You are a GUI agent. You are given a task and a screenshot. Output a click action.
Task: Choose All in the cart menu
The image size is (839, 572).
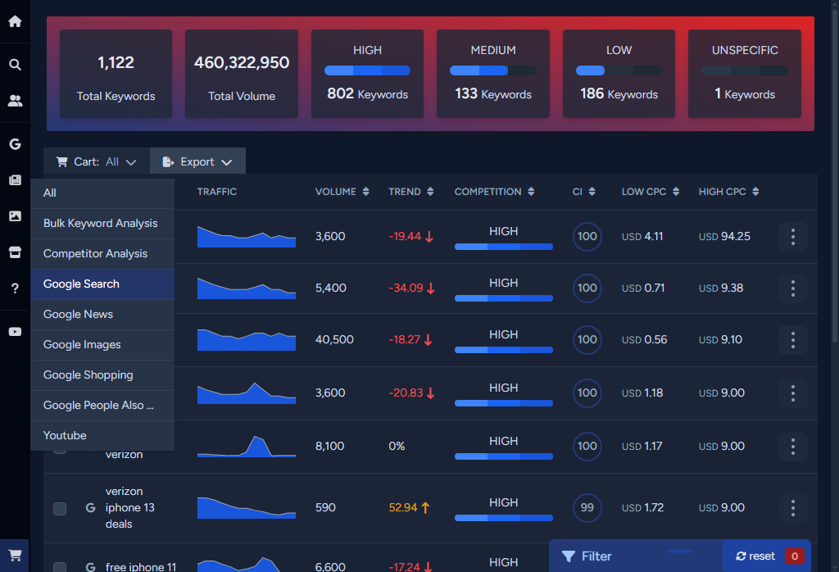[102, 193]
